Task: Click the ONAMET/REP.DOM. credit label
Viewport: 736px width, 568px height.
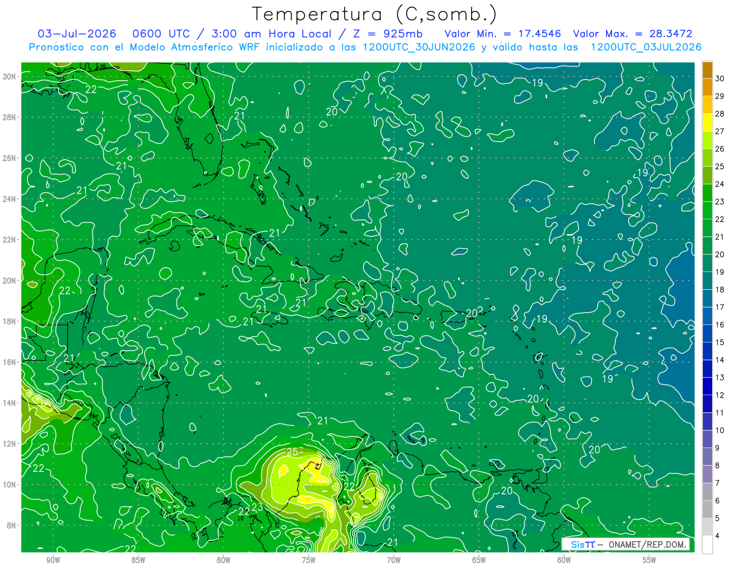Action: (x=646, y=544)
